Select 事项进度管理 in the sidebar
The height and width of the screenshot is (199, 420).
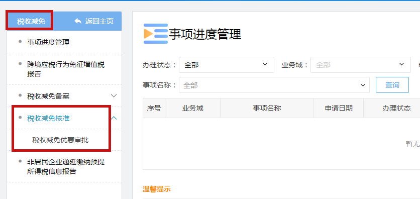point(48,42)
